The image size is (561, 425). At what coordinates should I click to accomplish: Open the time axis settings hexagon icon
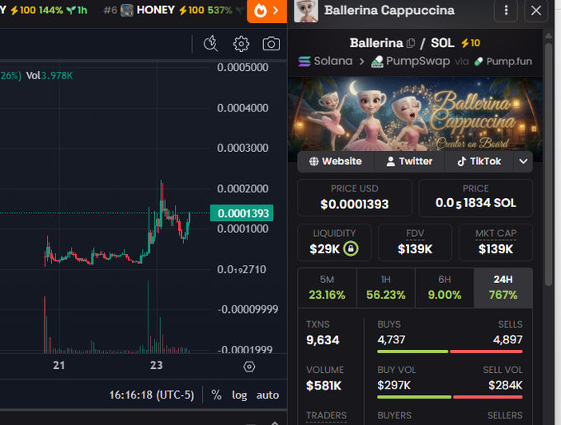coord(249,366)
